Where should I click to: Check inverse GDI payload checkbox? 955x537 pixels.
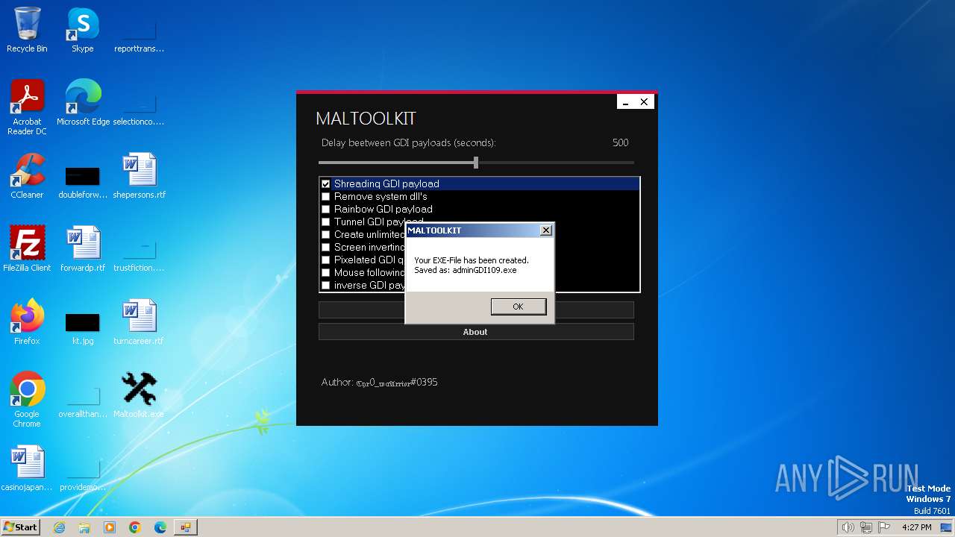point(325,285)
